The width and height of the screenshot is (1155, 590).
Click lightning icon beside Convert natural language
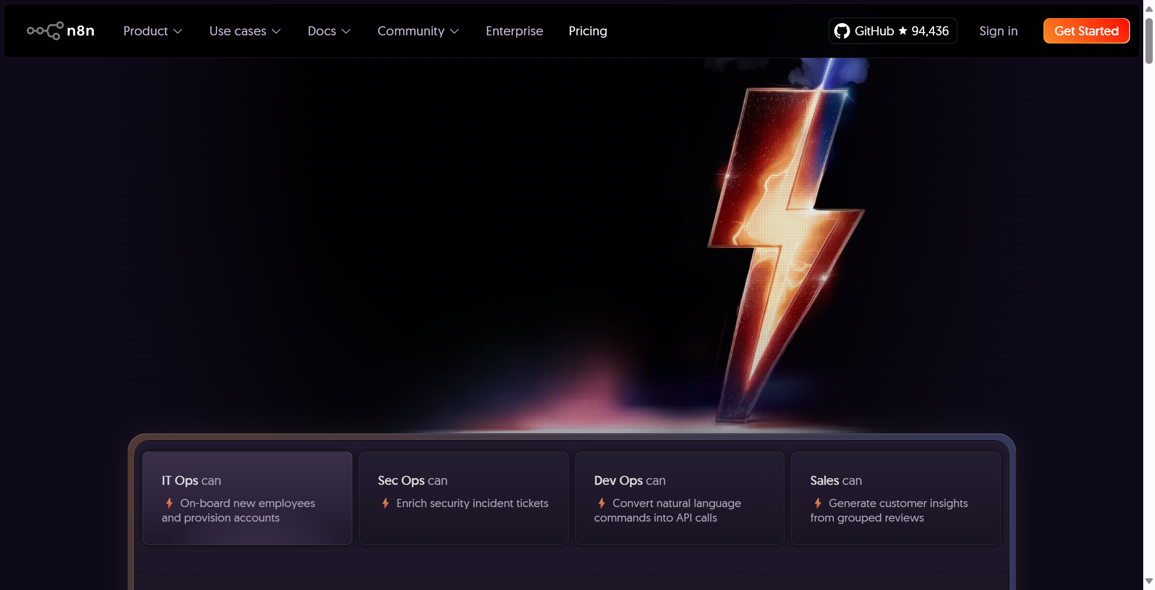pos(601,503)
